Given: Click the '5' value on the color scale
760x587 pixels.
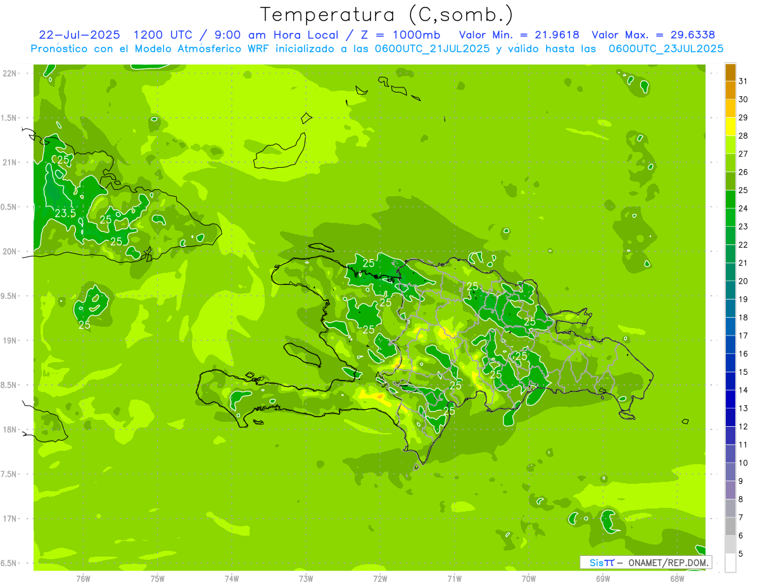Looking at the screenshot, I should 741,554.
